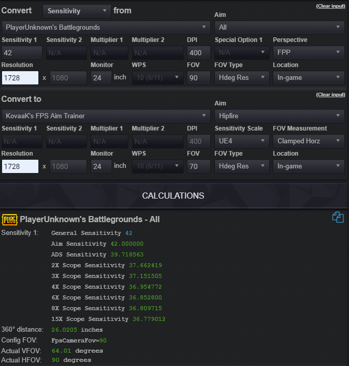Click Aim Sensitivity value 42.000000
Image resolution: width=349 pixels, height=366 pixels.
click(127, 244)
